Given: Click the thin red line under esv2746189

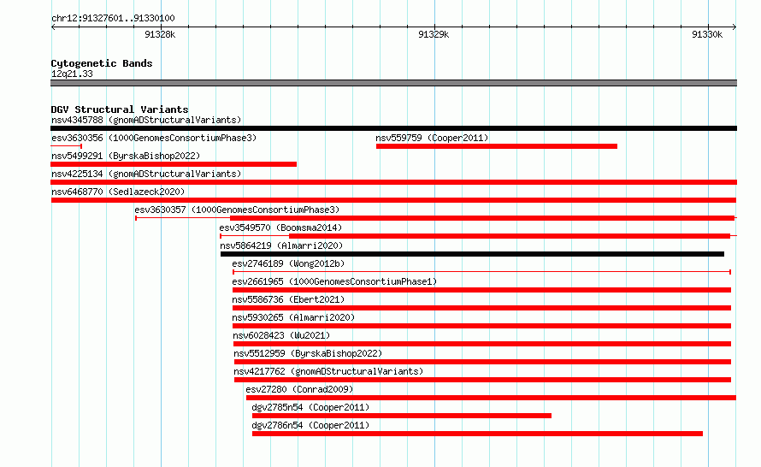Looking at the screenshot, I should (482, 272).
